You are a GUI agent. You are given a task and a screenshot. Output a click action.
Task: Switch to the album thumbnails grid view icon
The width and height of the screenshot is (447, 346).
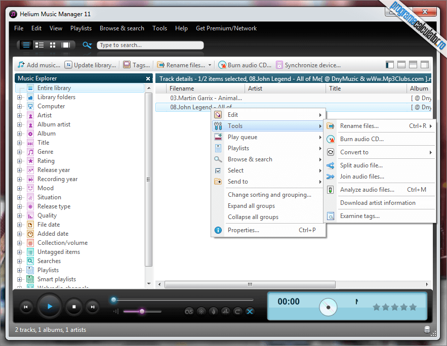click(53, 45)
